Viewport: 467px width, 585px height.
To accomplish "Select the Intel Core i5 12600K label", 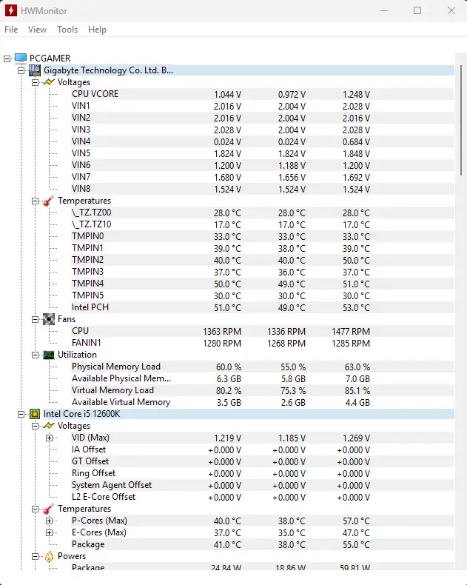I will 81,414.
